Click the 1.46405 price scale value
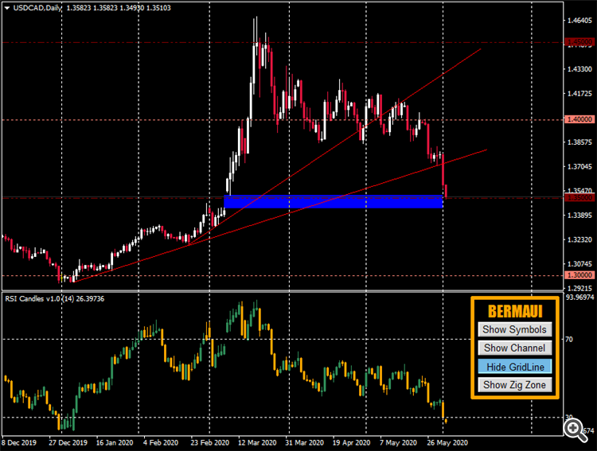The width and height of the screenshot is (597, 451). (579, 21)
